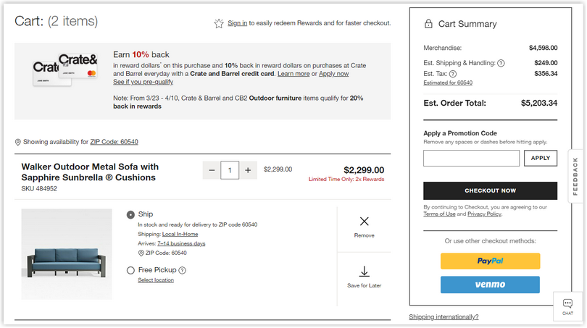Click the Est. Order Total $5,203.34 amount
Image resolution: width=587 pixels, height=328 pixels.
539,103
